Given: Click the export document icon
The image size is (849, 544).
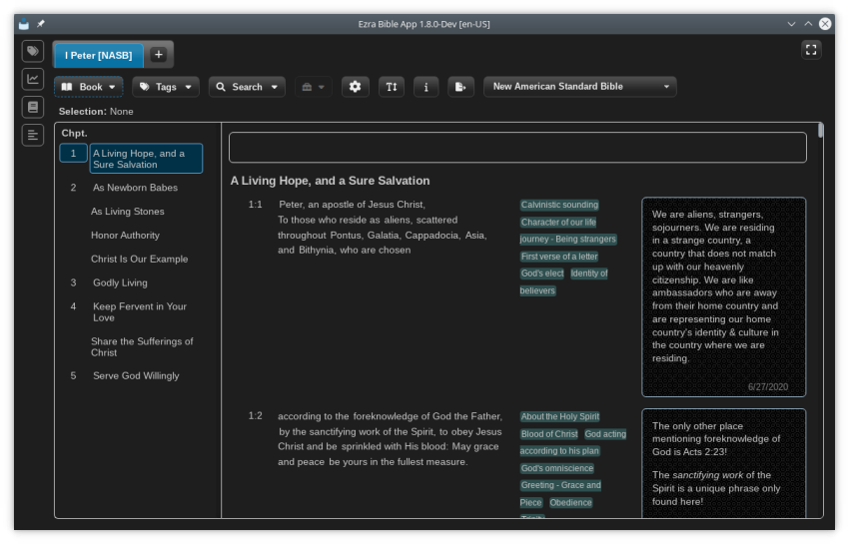Looking at the screenshot, I should (460, 87).
